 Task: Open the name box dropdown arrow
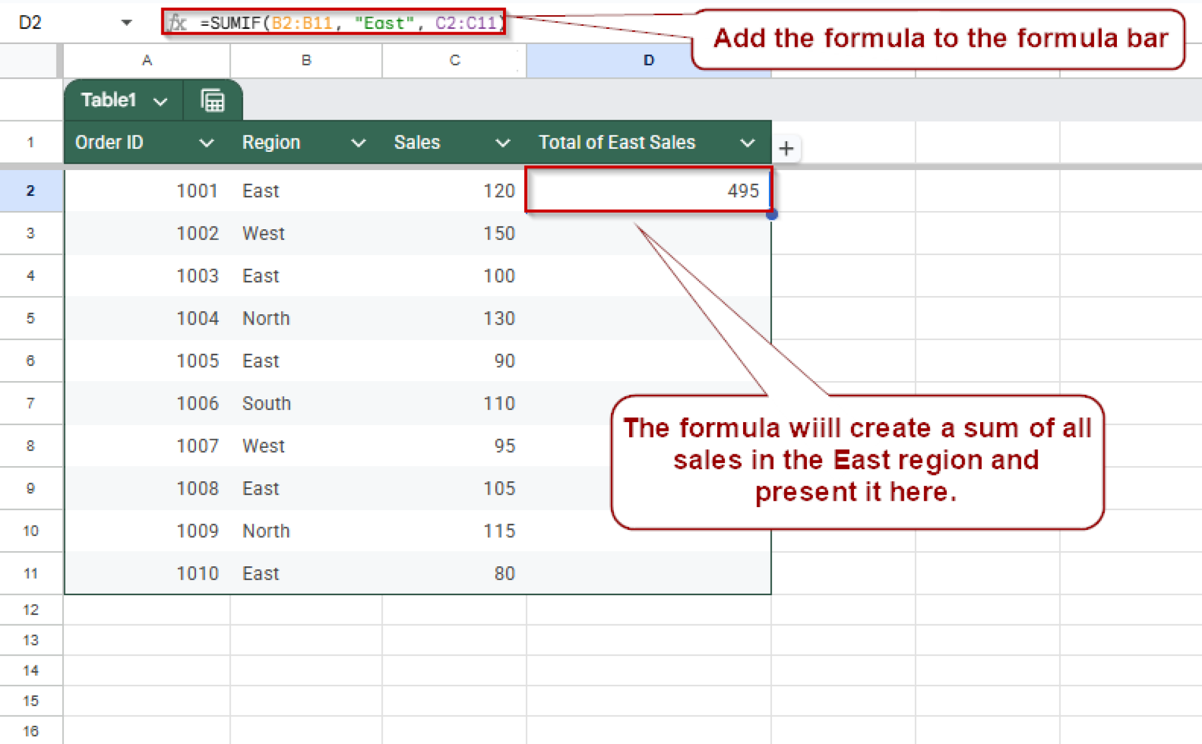126,22
